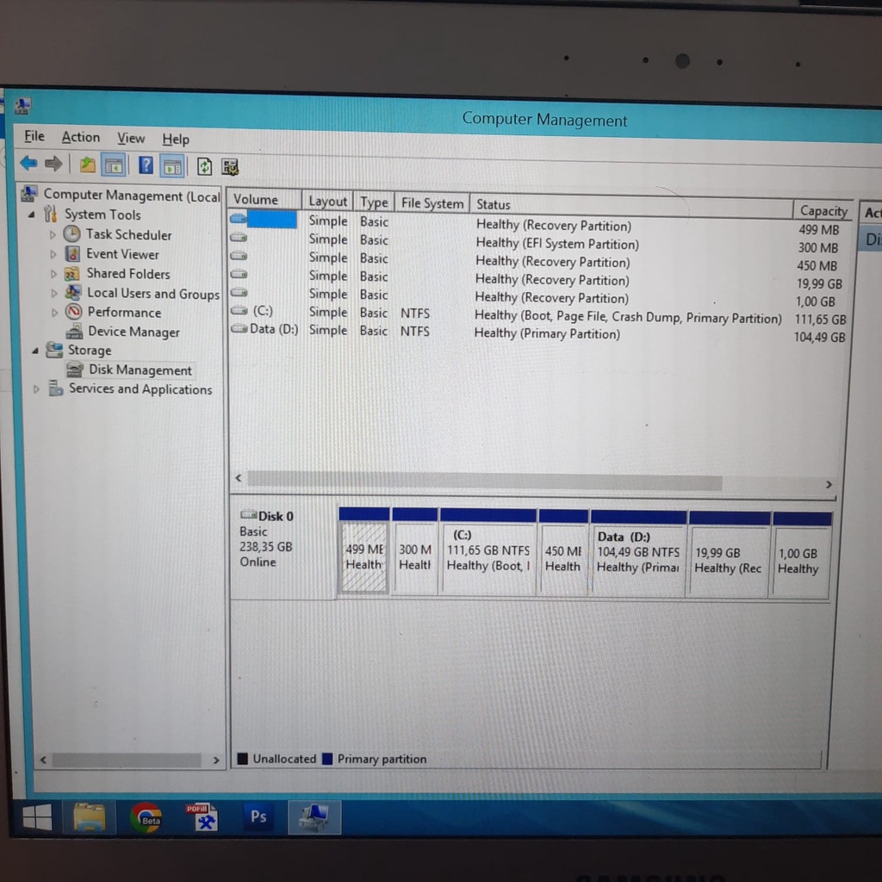Open Photoshop from the taskbar
This screenshot has height=882, width=882.
click(x=258, y=817)
